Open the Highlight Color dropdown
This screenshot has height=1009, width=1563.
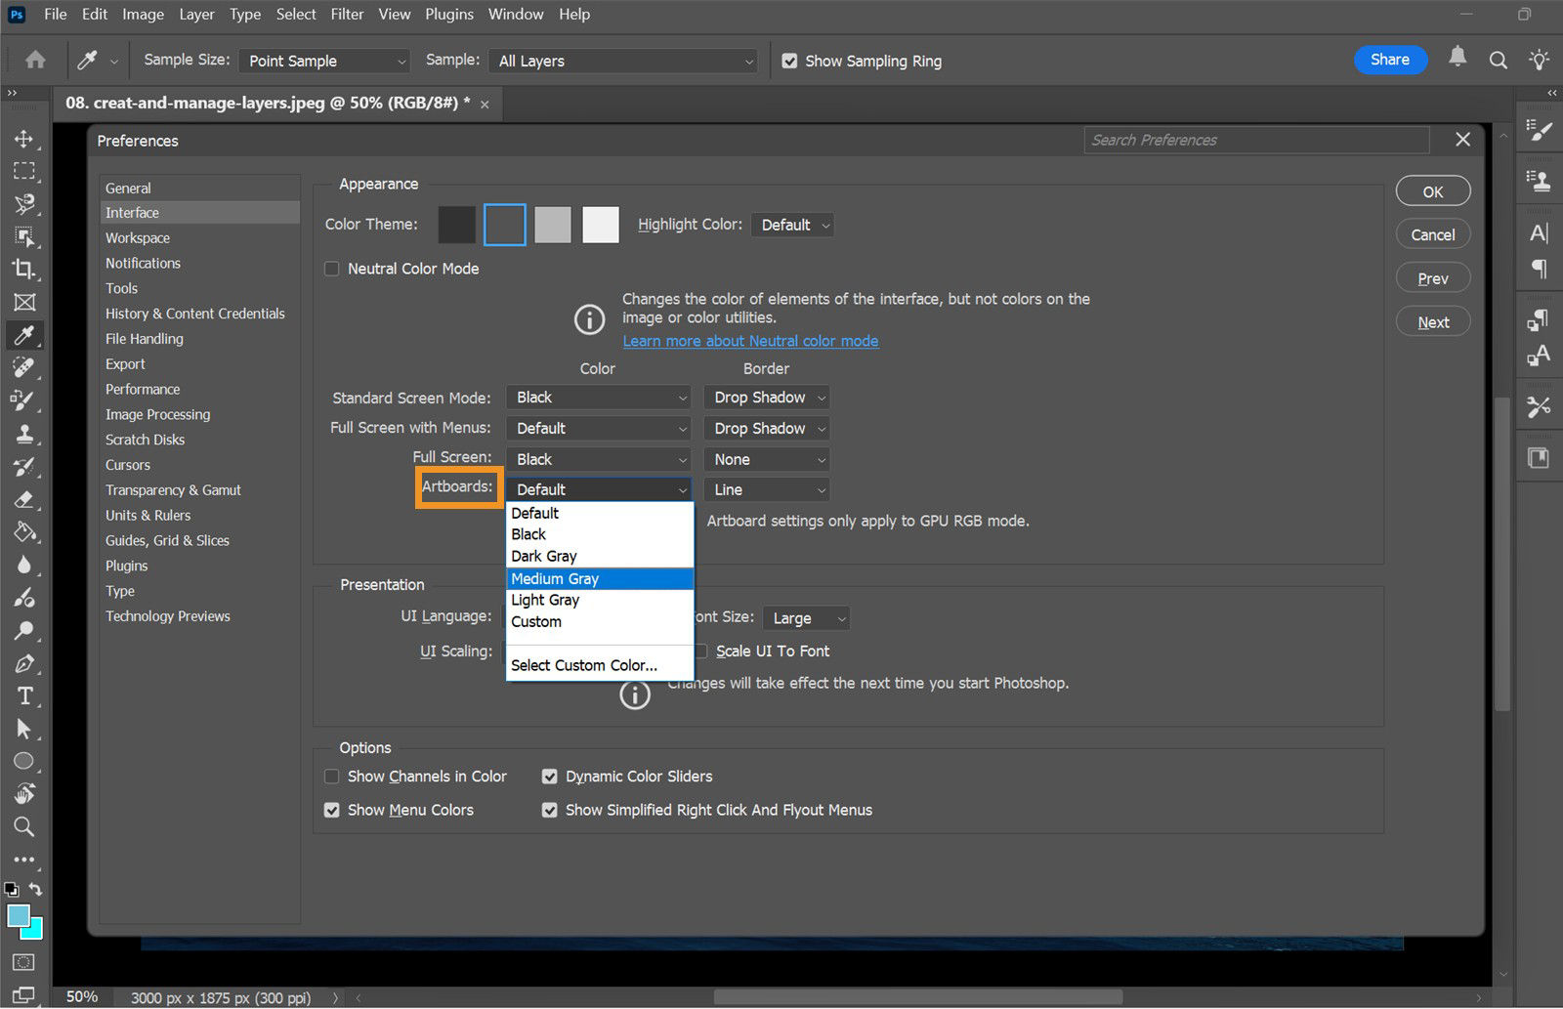pyautogui.click(x=791, y=225)
